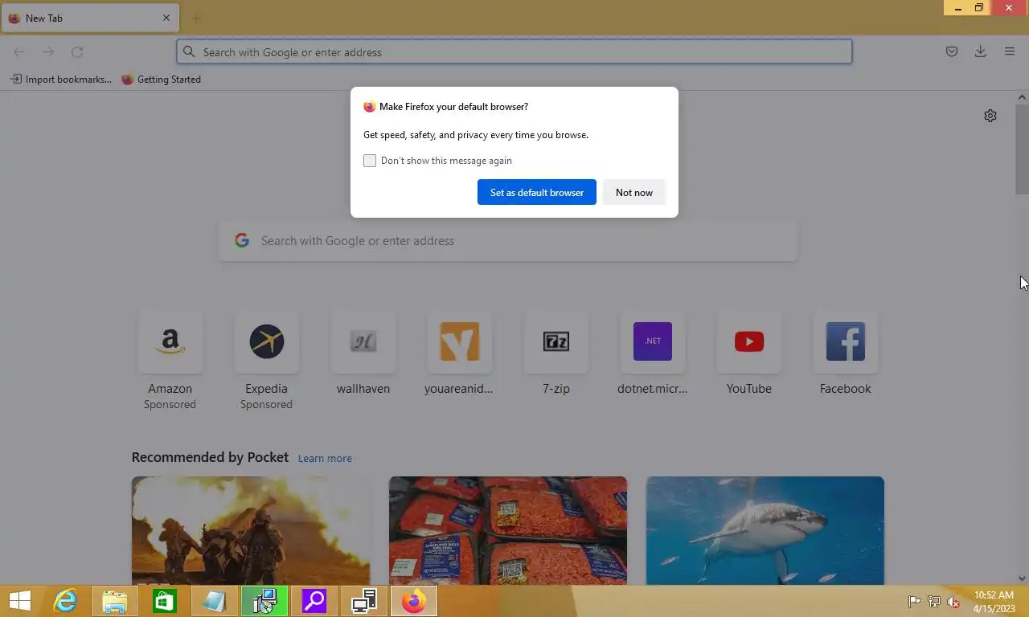Viewport: 1029px width, 617px height.
Task: Open the YouTube shortcut tile
Action: tap(748, 341)
